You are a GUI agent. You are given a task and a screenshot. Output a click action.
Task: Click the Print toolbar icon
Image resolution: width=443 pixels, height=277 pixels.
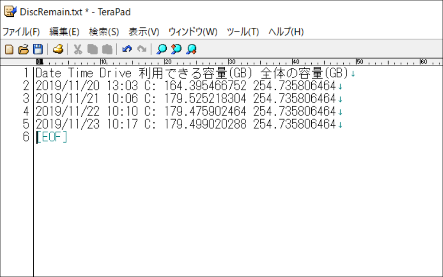coord(58,49)
